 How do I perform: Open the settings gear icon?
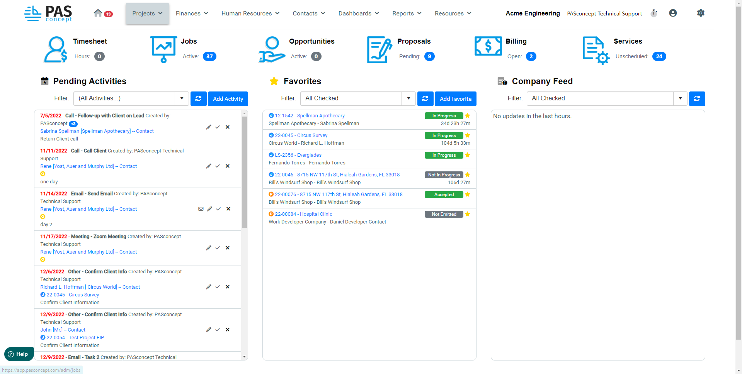pyautogui.click(x=701, y=13)
